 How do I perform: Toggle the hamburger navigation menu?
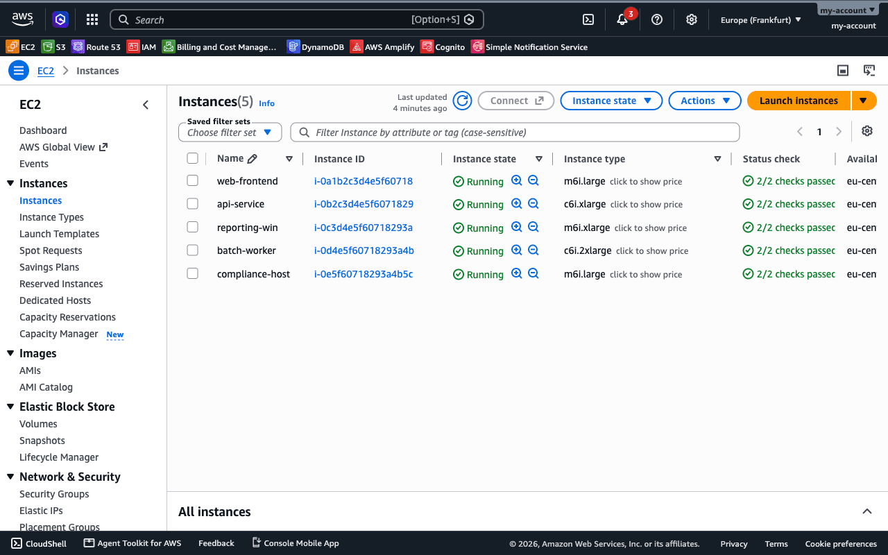19,71
